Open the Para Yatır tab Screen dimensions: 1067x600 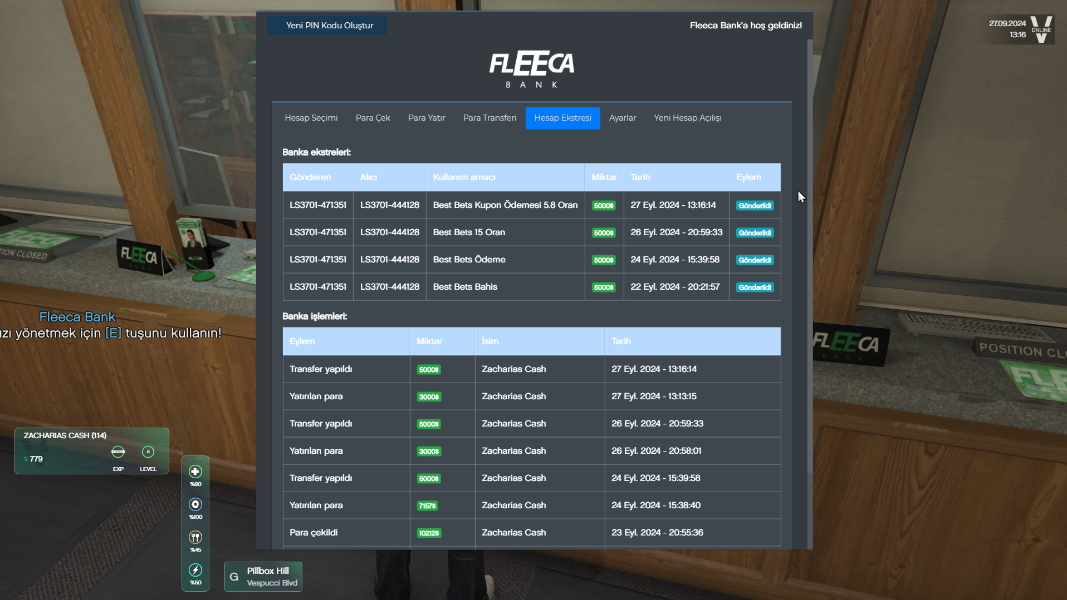(x=427, y=118)
